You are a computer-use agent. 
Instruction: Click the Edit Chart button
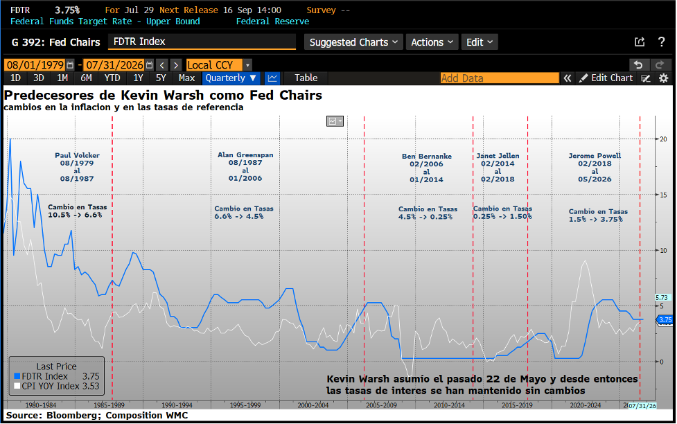(606, 78)
